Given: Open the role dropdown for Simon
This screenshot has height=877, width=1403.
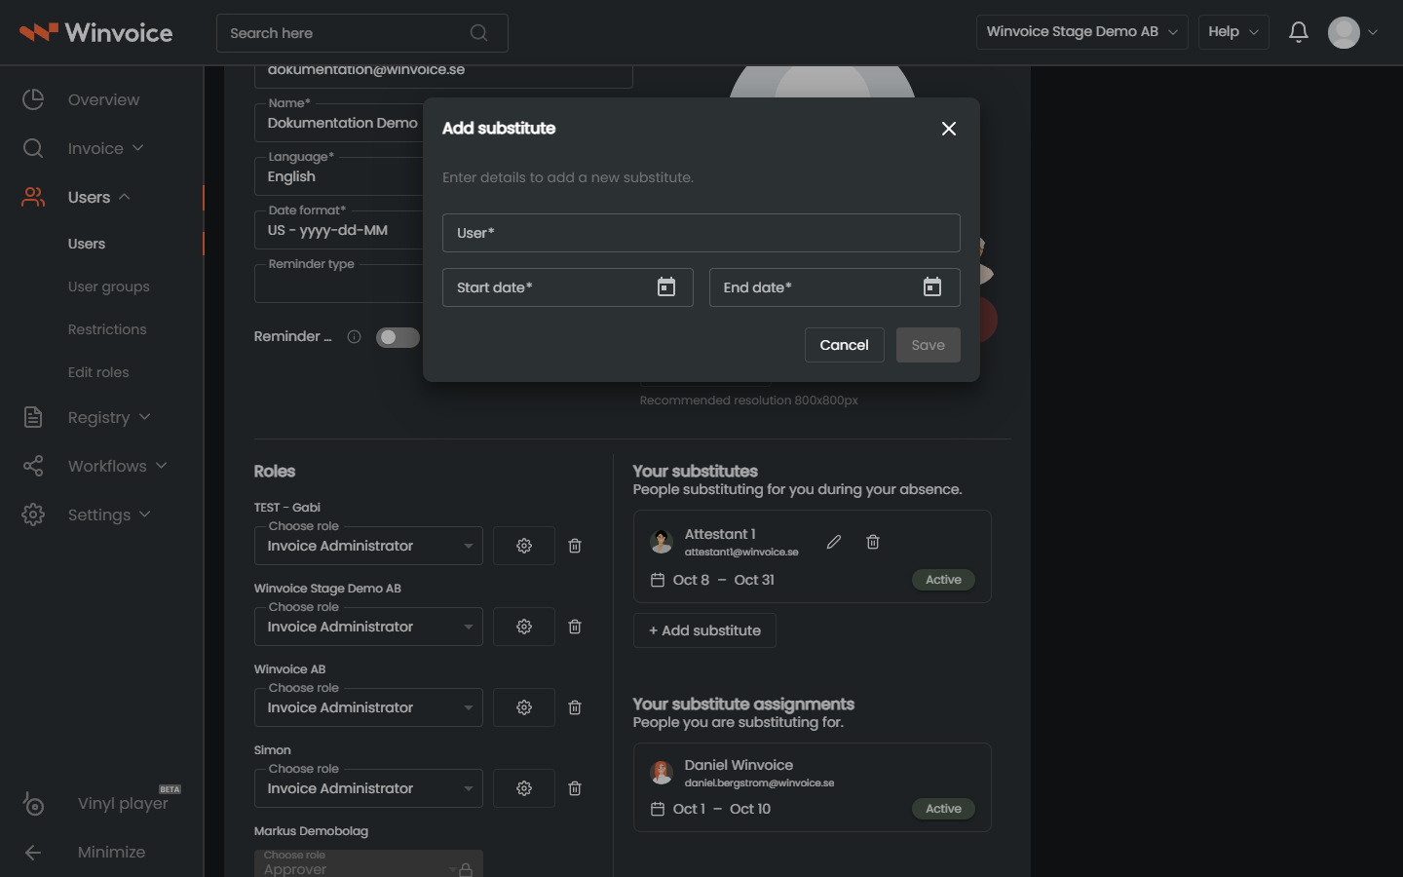Looking at the screenshot, I should (368, 788).
